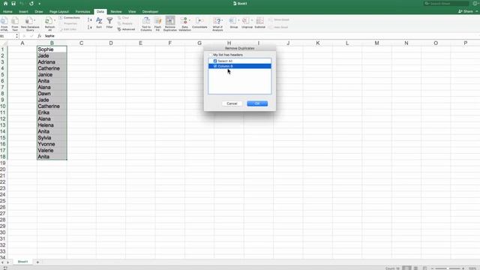Open Refresh All dropdown arrow
This screenshot has width=480, height=270.
pos(54,20)
